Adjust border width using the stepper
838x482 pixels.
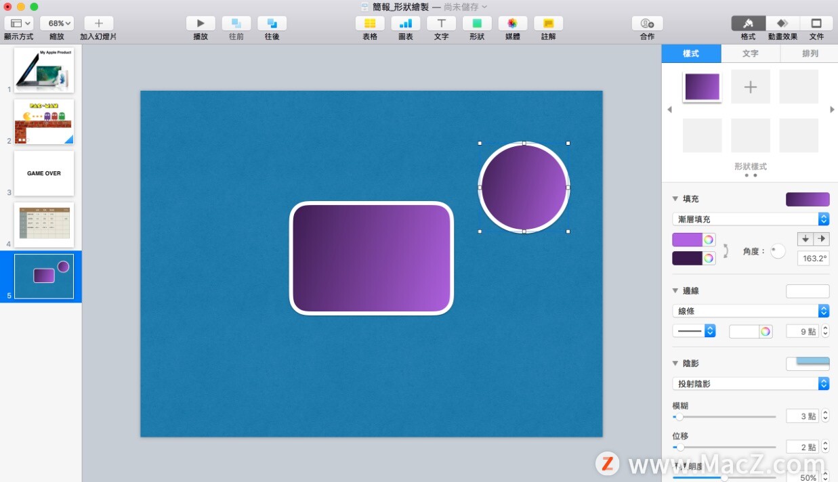pos(825,331)
